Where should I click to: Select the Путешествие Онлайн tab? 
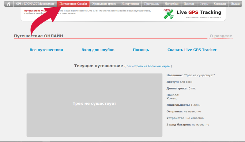(73, 4)
